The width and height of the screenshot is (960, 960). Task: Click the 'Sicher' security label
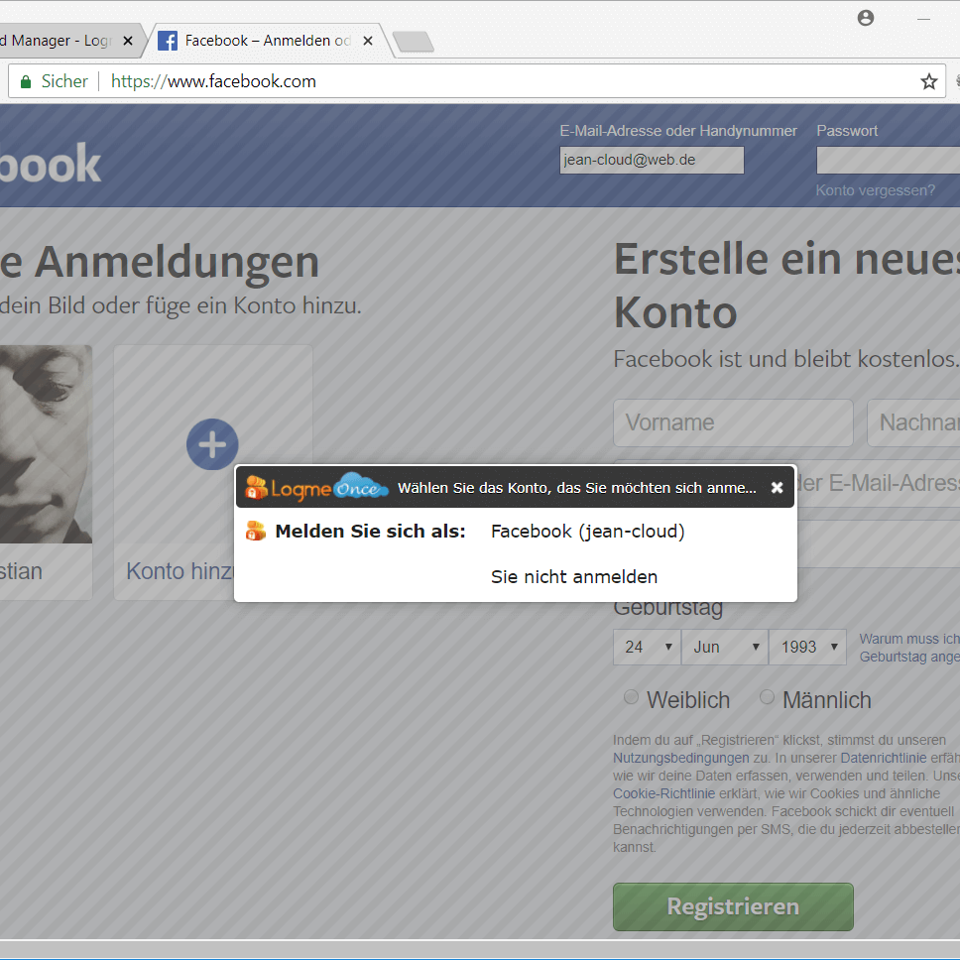point(64,81)
